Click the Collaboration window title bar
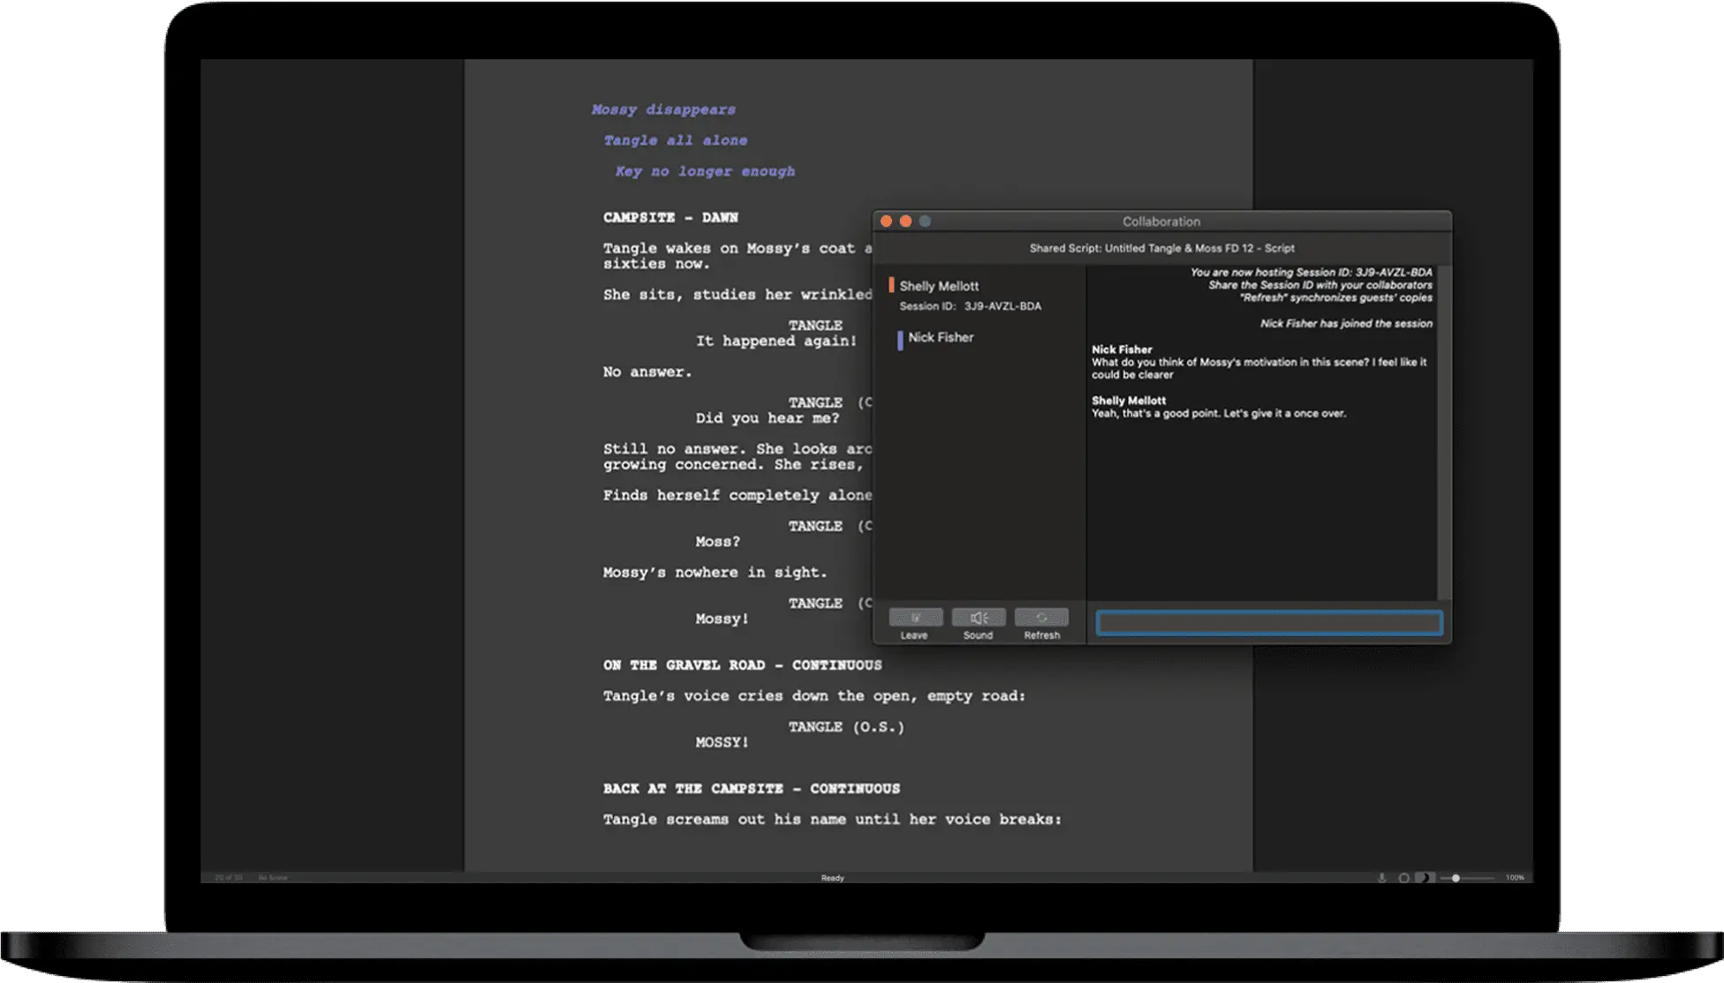Viewport: 1724px width, 983px height. click(x=1161, y=221)
